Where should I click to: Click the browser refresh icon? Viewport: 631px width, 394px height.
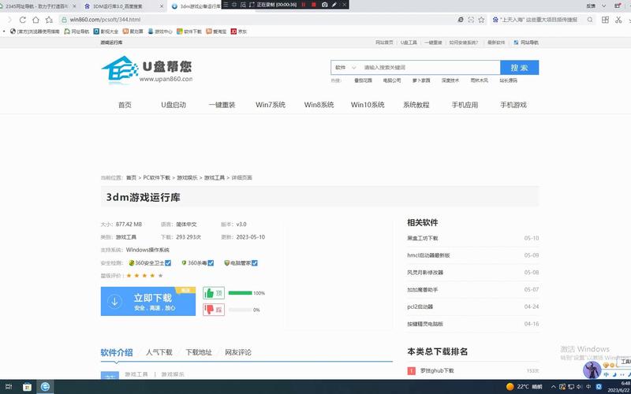23,20
